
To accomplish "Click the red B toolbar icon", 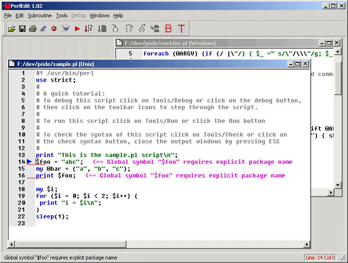I will [x=168, y=29].
